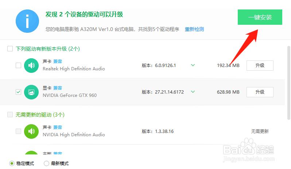Click 升级 for NVIDIA GeForce GTX 960
Screen dimensions: 291x169
point(260,92)
